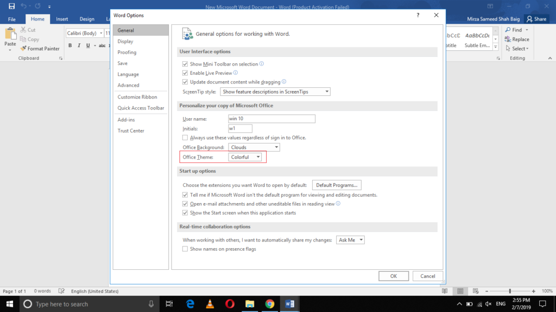This screenshot has height=312, width=556.
Task: Click the Find magnifier icon
Action: point(508,30)
